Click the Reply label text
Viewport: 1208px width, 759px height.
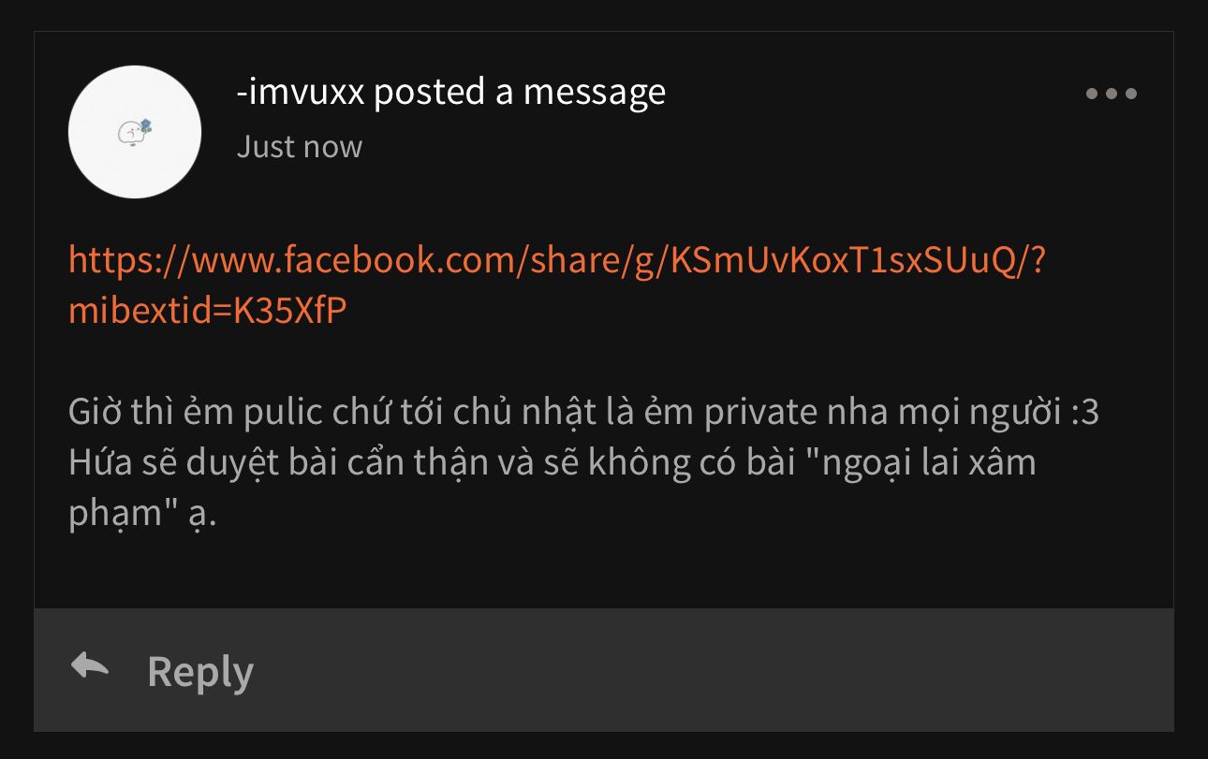pos(200,672)
